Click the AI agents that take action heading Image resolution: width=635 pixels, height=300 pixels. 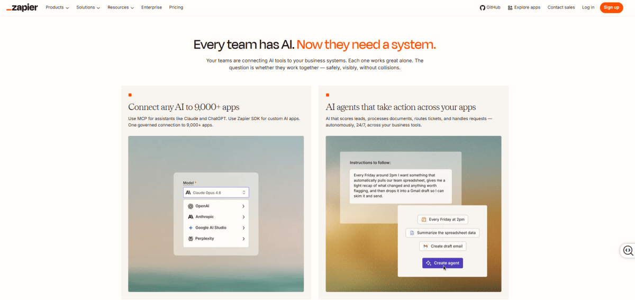401,107
